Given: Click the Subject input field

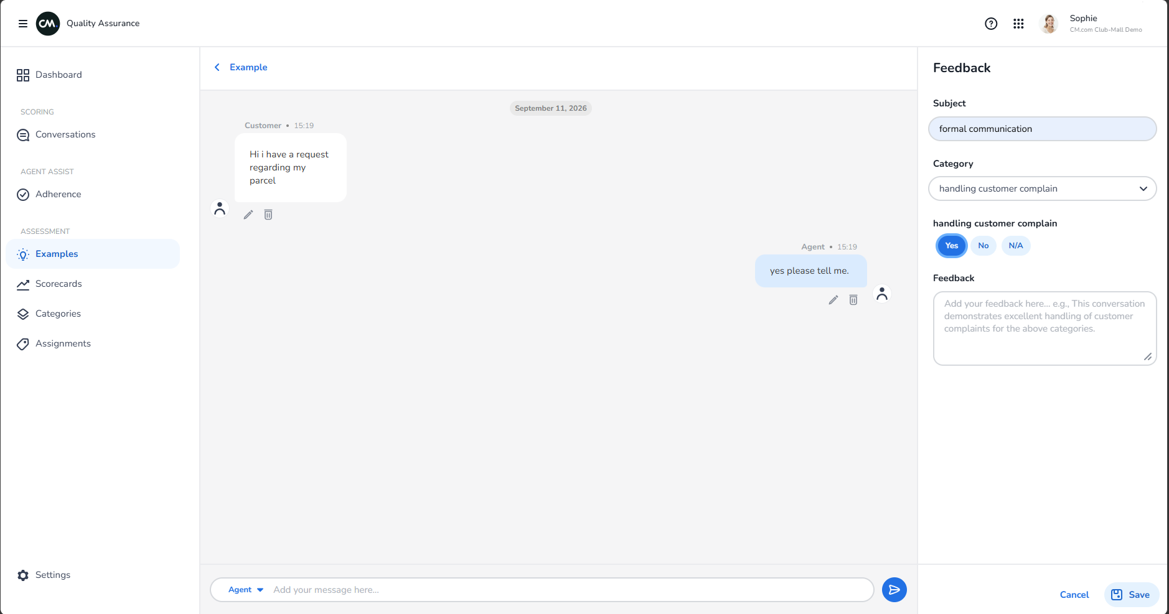Looking at the screenshot, I should point(1043,129).
